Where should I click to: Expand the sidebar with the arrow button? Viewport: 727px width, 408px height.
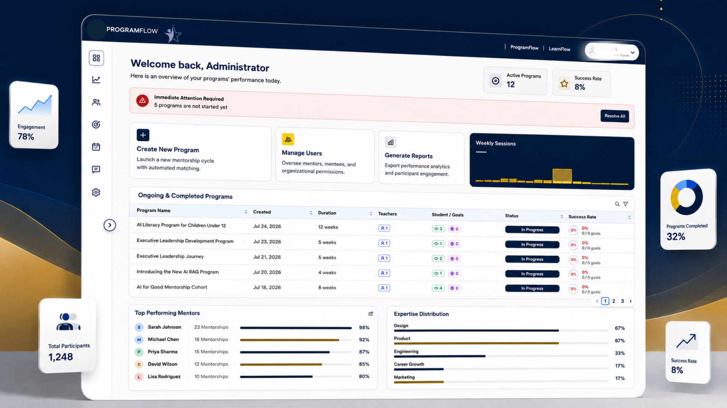coord(110,225)
